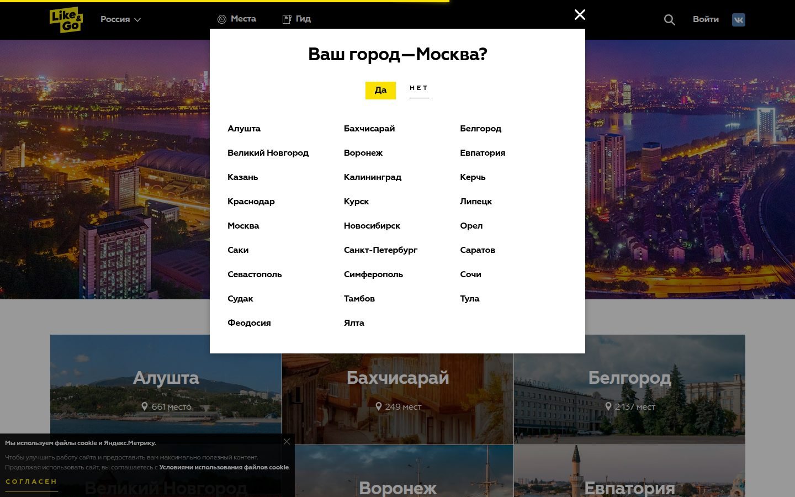Pick Тамбов in the dialog list

coord(359,299)
